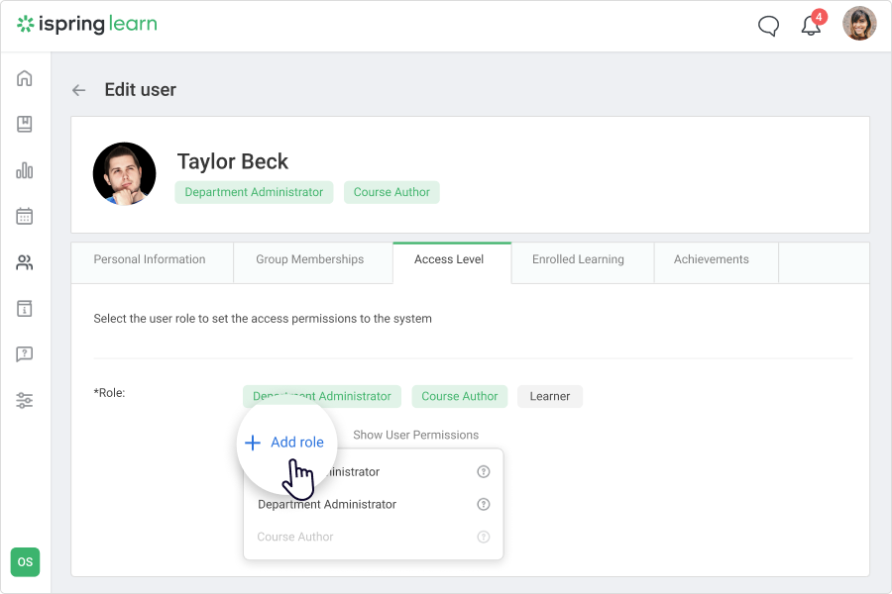This screenshot has height=594, width=892.
Task: Open the chat message bubble icon
Action: click(x=768, y=27)
